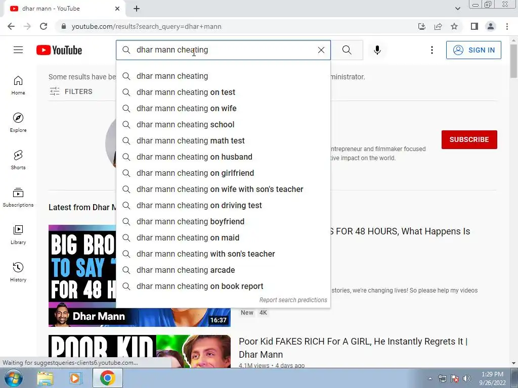Click the browser forward arrow
This screenshot has width=518, height=388.
[27, 26]
